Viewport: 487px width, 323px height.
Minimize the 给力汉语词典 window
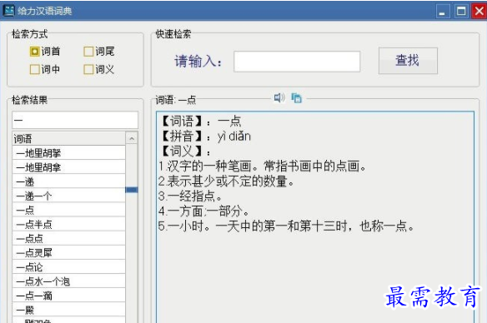coord(443,12)
